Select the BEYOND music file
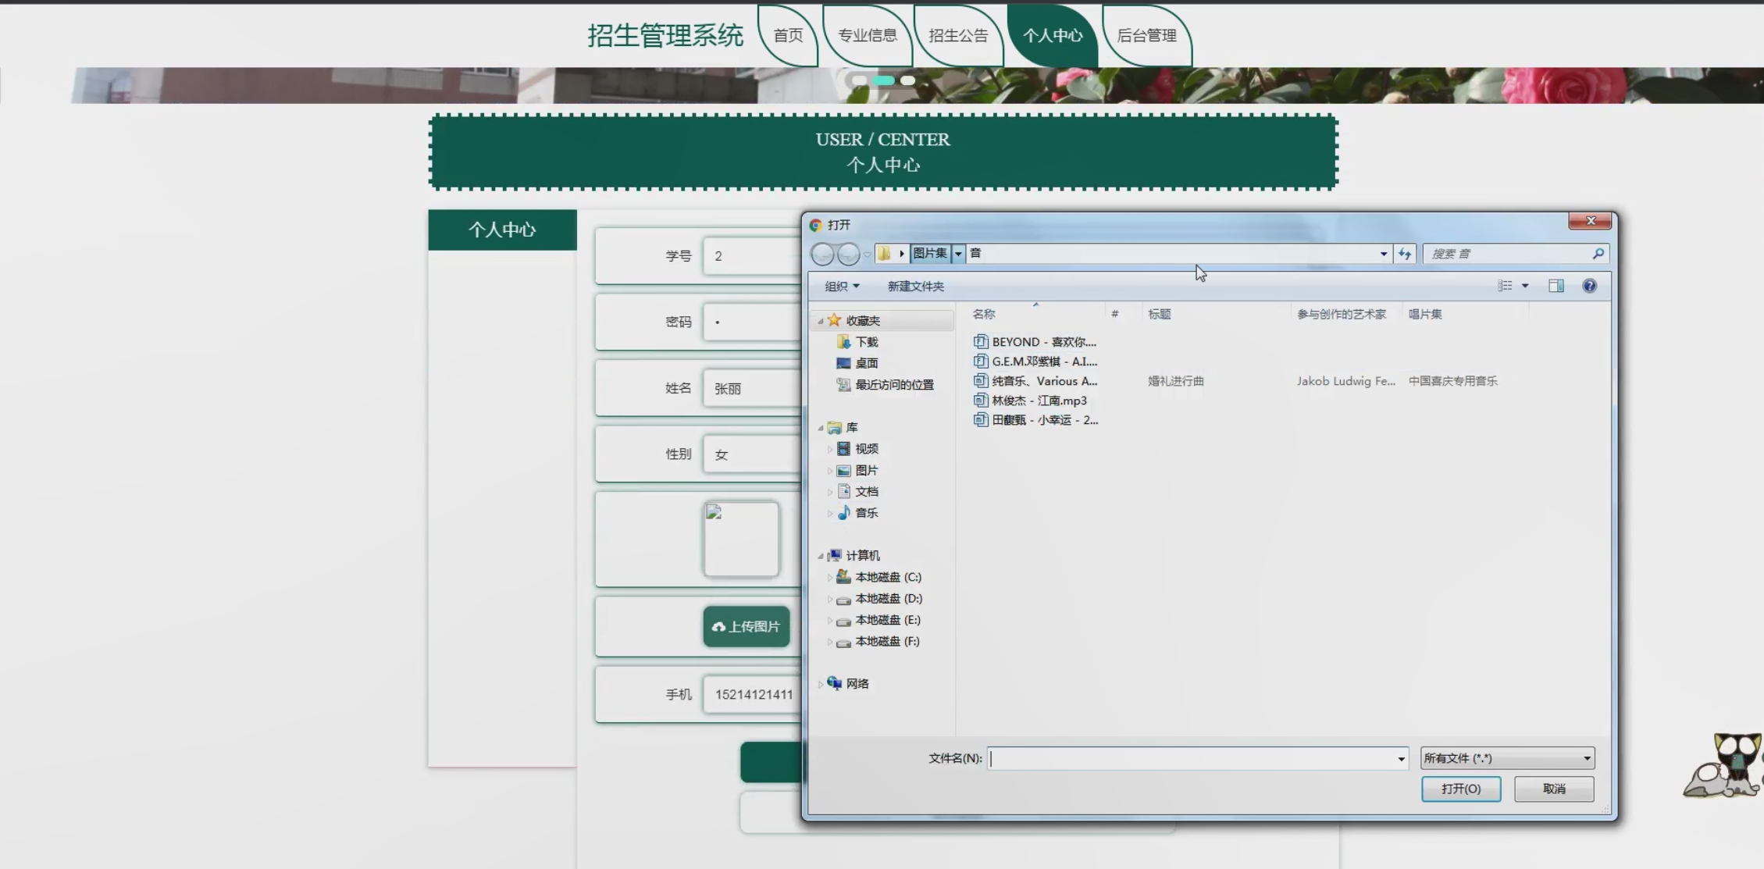Image resolution: width=1764 pixels, height=869 pixels. [1043, 342]
